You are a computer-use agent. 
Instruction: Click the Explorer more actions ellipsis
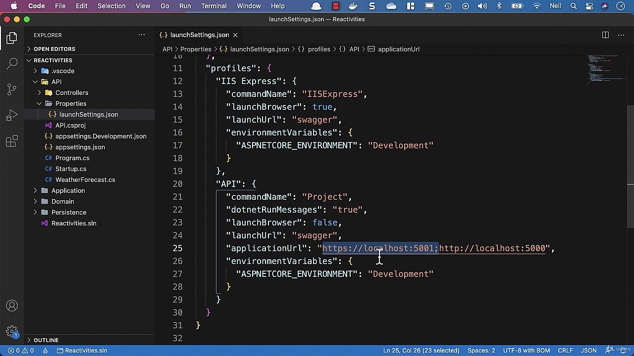142,35
